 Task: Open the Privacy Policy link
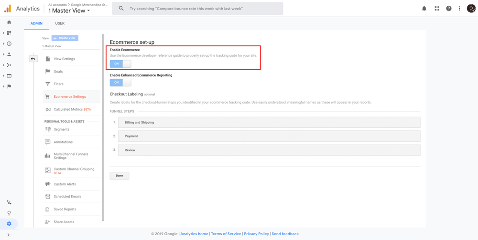coord(256,234)
